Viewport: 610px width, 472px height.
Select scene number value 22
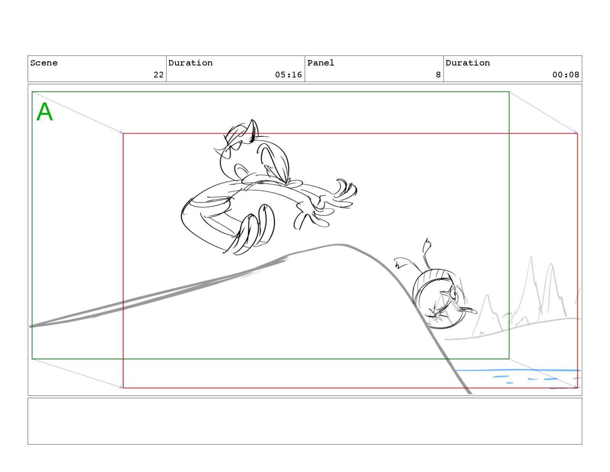[158, 75]
